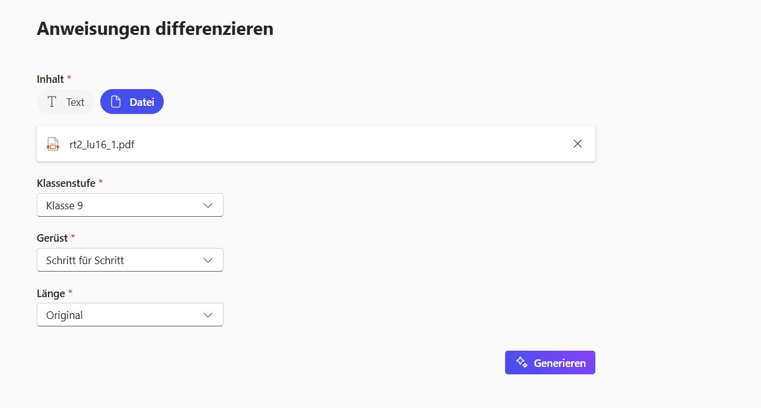Click the sparkle icon on the Generieren button
This screenshot has height=408, width=761.
pos(521,363)
